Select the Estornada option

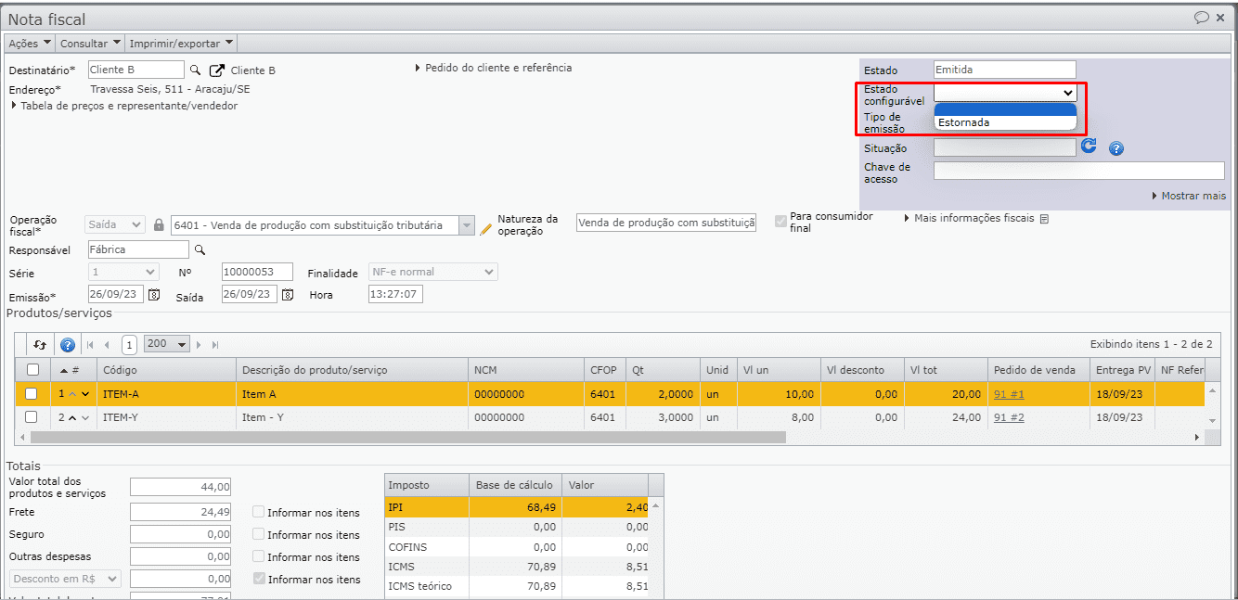point(1005,122)
